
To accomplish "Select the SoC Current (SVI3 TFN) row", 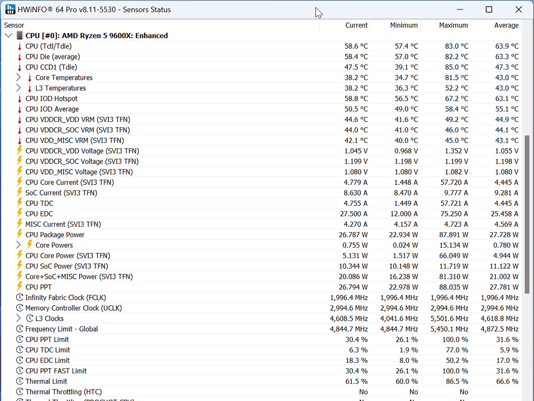I will pyautogui.click(x=261, y=192).
